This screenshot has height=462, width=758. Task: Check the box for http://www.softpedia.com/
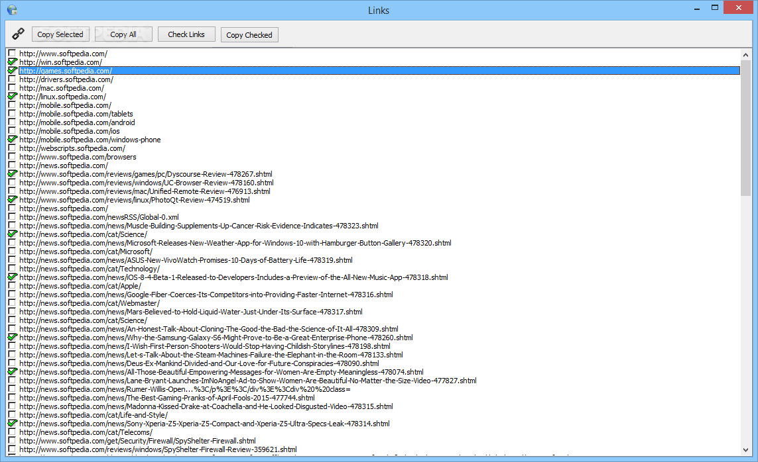(x=11, y=53)
